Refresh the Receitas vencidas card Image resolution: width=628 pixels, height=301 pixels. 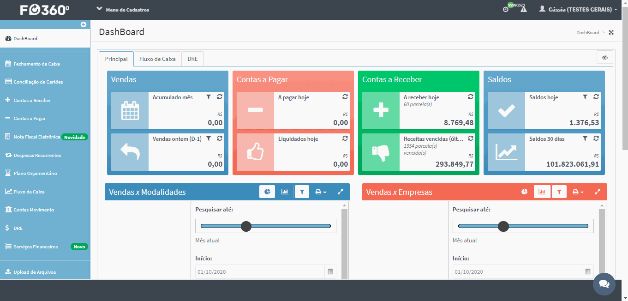point(471,138)
